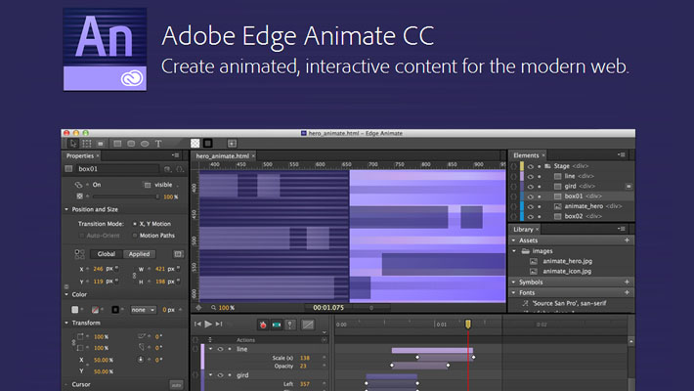Toggle Auto-Transition mode button
Image resolution: width=694 pixels, height=391 pixels.
click(x=277, y=326)
